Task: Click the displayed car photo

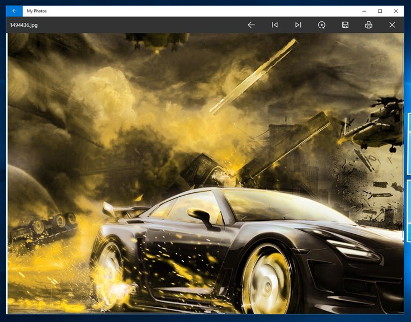Action: [x=206, y=173]
